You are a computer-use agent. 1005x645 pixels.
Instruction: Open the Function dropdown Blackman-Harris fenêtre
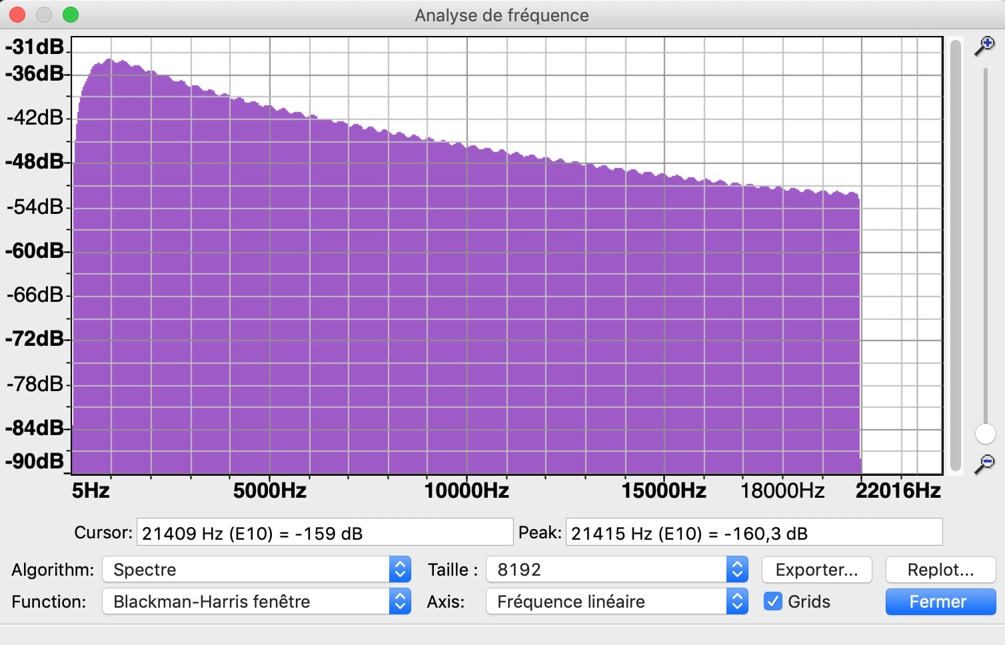click(x=257, y=602)
